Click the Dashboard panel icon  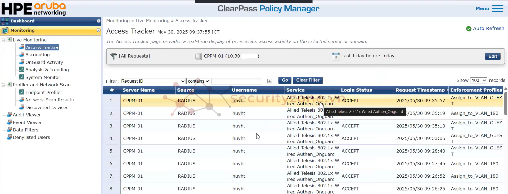coord(5,21)
